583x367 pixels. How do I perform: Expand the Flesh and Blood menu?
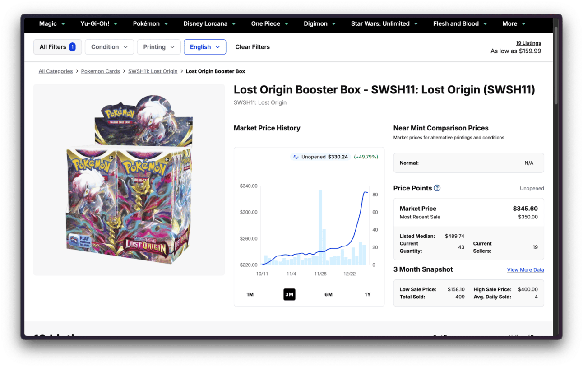[460, 24]
